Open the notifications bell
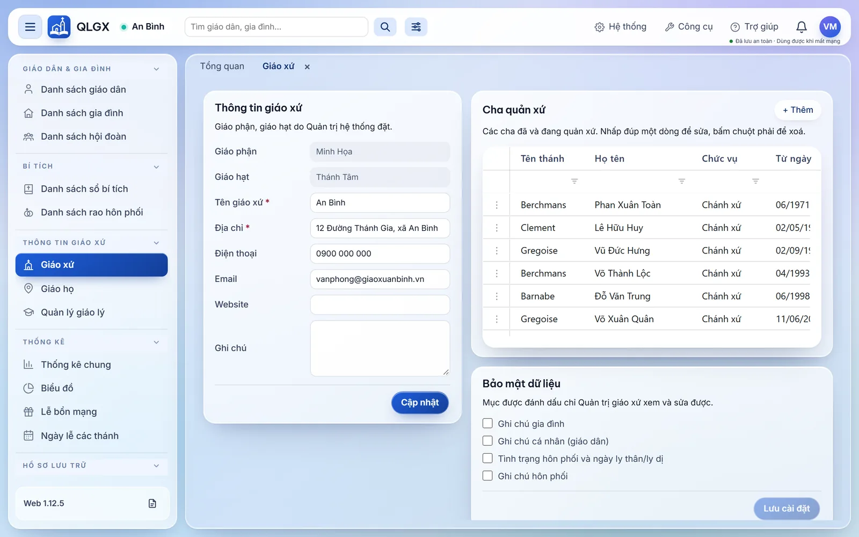859x537 pixels. (802, 27)
